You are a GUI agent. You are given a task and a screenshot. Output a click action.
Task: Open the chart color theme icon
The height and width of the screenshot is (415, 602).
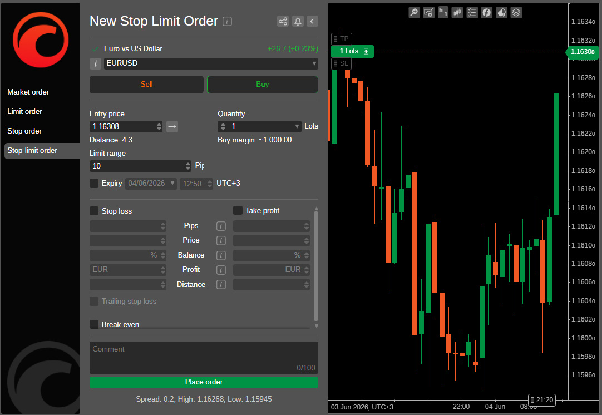point(501,13)
